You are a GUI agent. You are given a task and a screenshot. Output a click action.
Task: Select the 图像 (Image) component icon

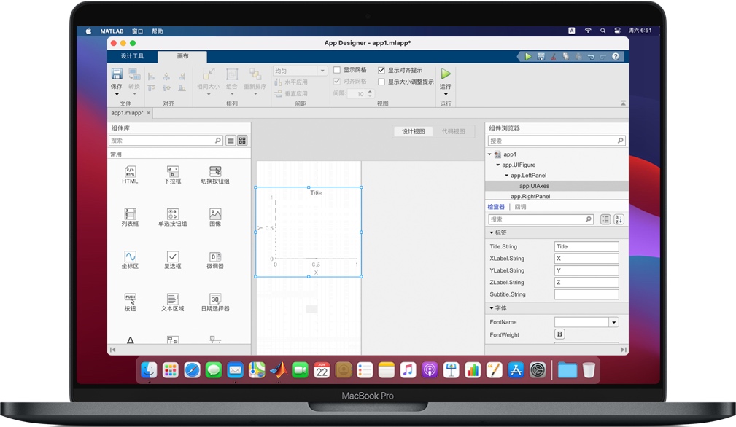point(214,216)
